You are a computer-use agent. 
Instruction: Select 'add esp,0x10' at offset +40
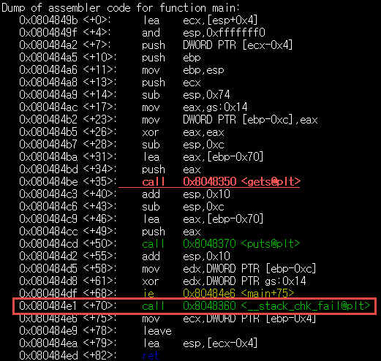[x=186, y=194]
